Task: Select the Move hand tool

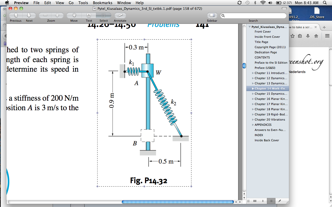Action: pos(74,15)
